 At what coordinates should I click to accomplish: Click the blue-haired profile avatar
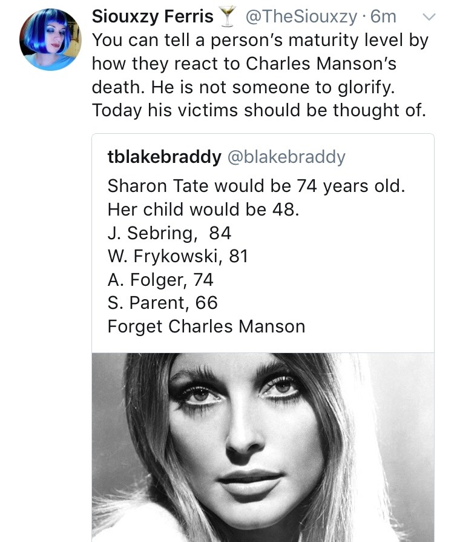tap(50, 40)
